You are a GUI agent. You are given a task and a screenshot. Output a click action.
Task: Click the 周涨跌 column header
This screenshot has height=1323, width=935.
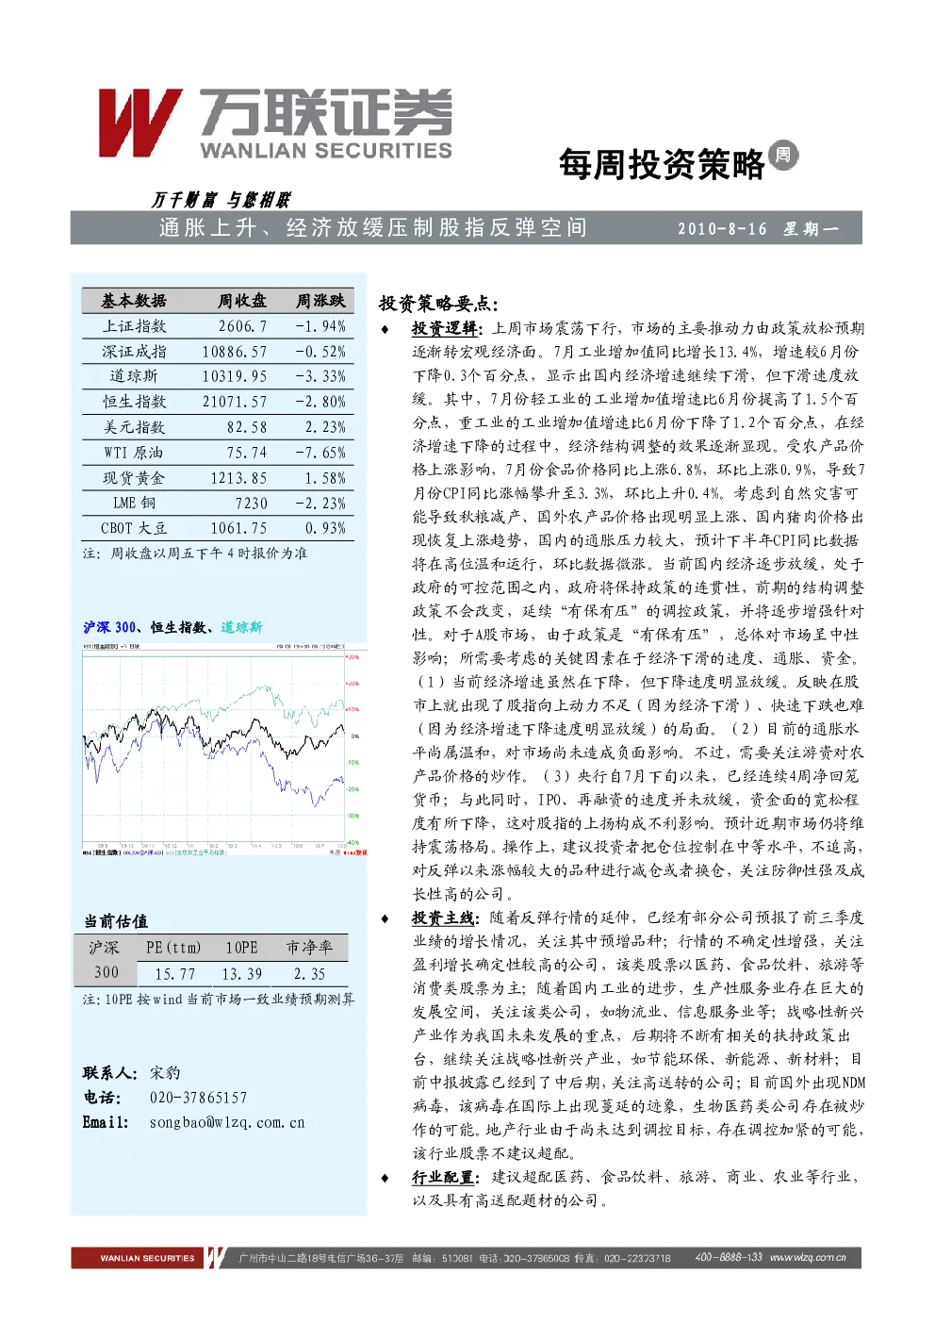point(320,301)
